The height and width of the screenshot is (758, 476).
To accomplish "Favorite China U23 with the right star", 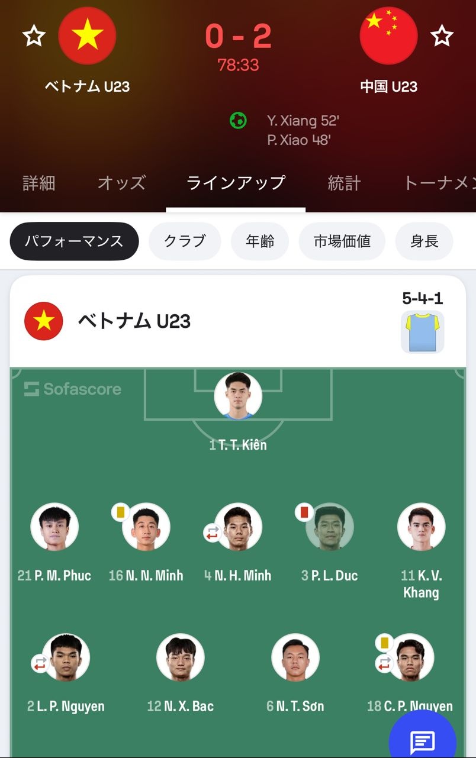I will pyautogui.click(x=442, y=36).
